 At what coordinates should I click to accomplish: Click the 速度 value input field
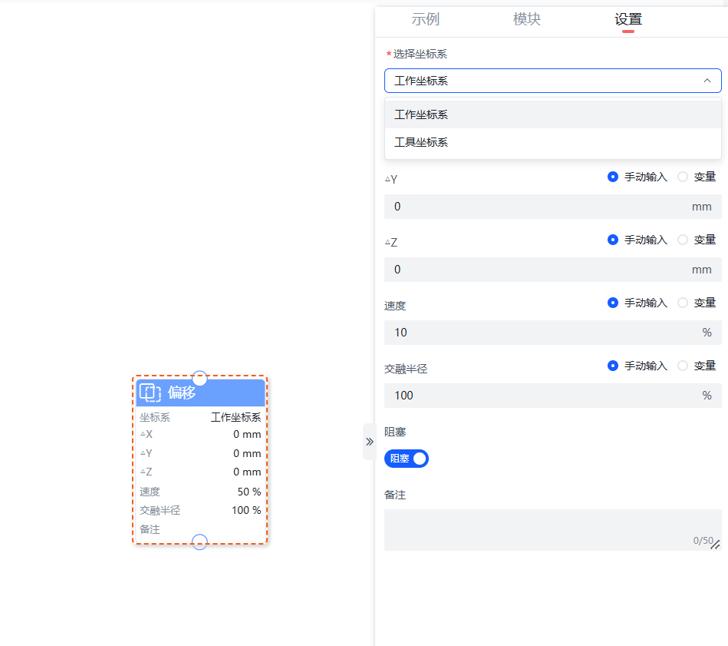coord(537,333)
